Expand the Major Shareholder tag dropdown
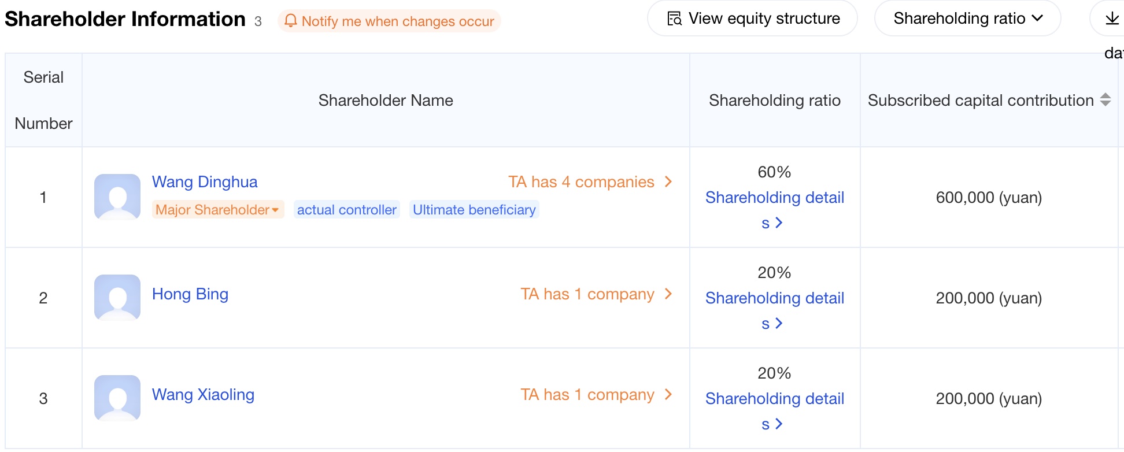 pos(275,210)
